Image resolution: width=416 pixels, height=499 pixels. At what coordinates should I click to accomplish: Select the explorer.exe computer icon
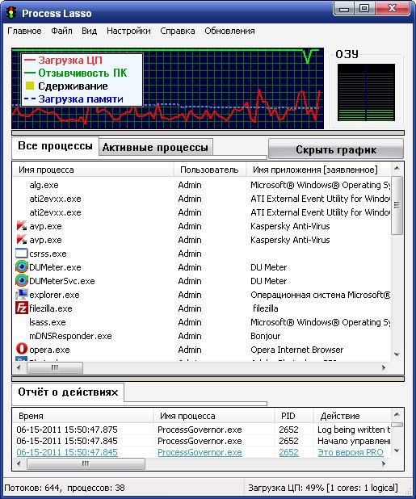tap(22, 295)
